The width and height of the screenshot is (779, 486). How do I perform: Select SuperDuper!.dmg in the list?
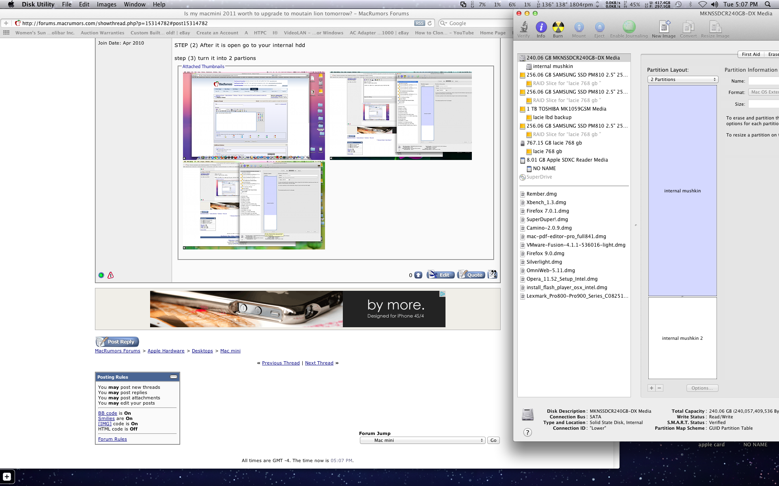click(574, 219)
